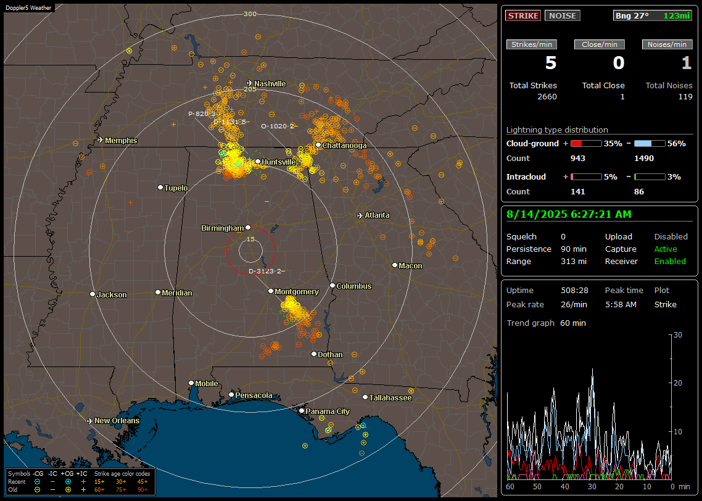Click the recent +CG symbol in legend

click(x=68, y=482)
